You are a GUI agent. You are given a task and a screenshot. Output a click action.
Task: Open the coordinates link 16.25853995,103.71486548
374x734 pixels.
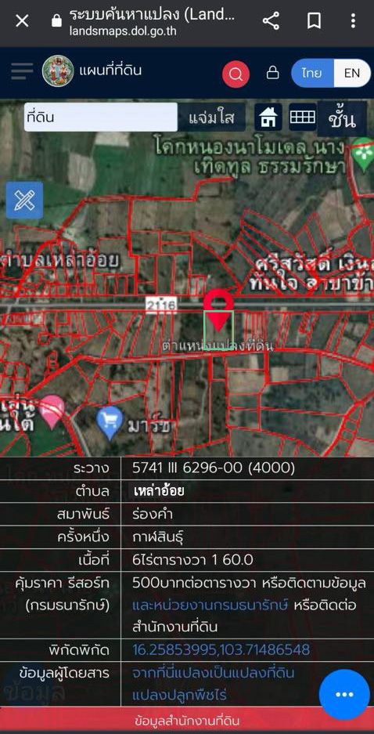(x=221, y=649)
